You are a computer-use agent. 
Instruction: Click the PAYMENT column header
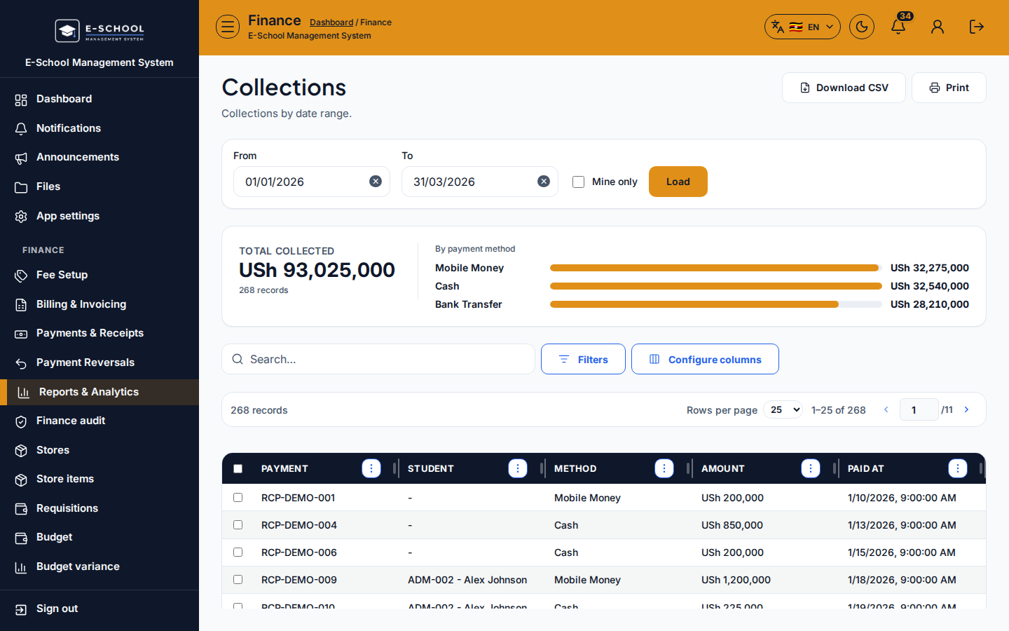click(284, 468)
